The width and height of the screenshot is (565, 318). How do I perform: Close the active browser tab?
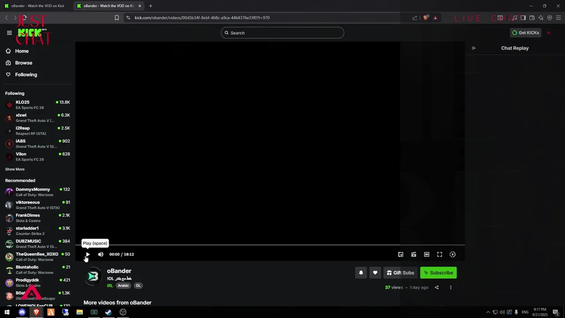[139, 6]
